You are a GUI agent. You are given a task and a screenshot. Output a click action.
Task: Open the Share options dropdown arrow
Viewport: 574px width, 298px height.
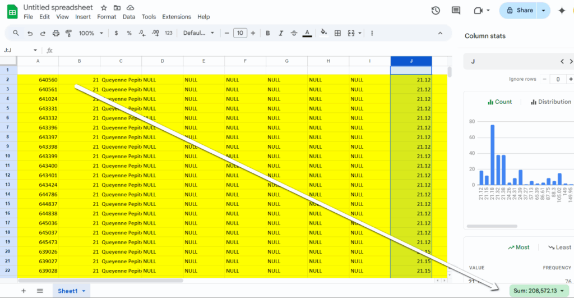click(543, 11)
